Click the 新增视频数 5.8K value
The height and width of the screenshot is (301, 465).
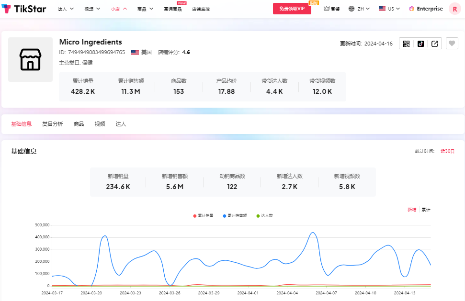point(347,187)
